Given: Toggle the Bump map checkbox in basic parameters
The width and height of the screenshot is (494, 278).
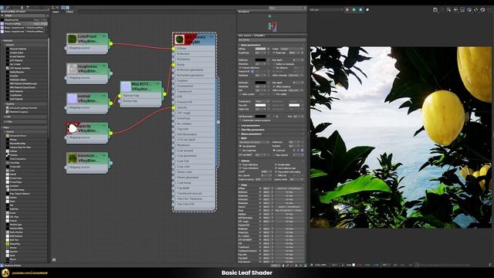Looking at the screenshot, I should 274,53.
